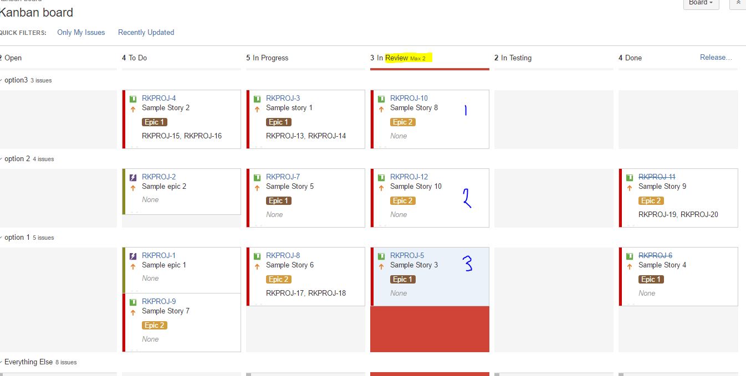Open issue RKPROJ-4
This screenshot has width=746, height=376.
[x=159, y=98]
